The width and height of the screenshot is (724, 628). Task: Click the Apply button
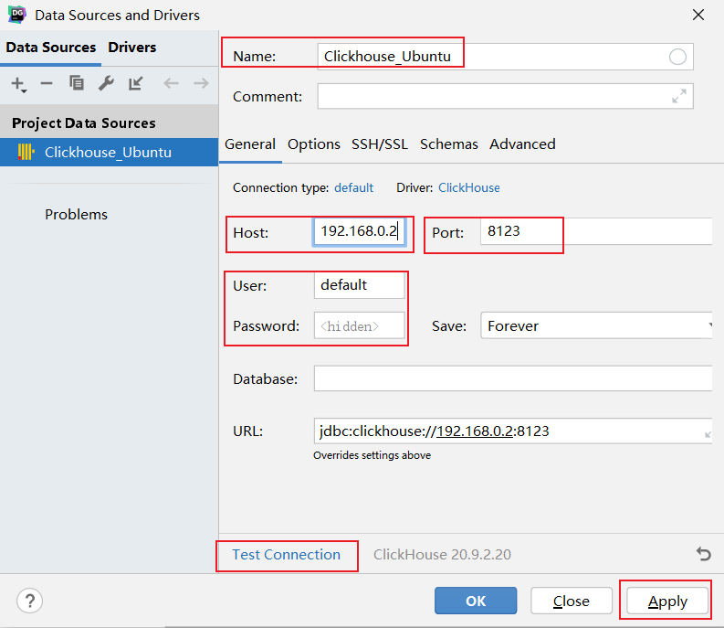667,601
